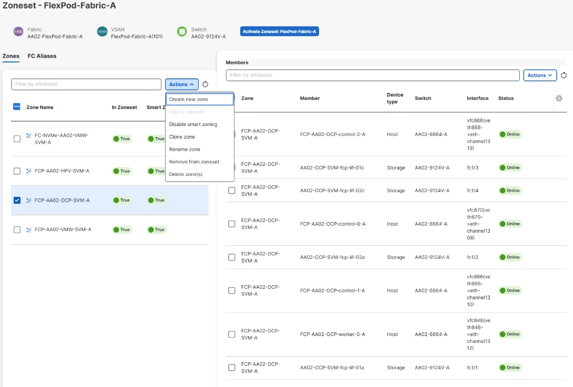Sort Members by Switch column header
Image resolution: width=573 pixels, height=387 pixels.
tap(423, 98)
